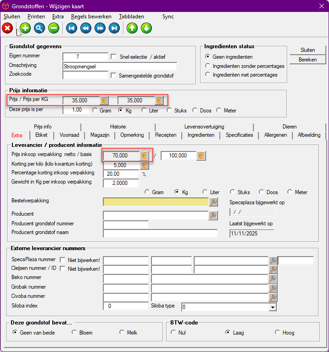Select Stuks in leverancier unit options
The height and width of the screenshot is (352, 329).
(232, 192)
